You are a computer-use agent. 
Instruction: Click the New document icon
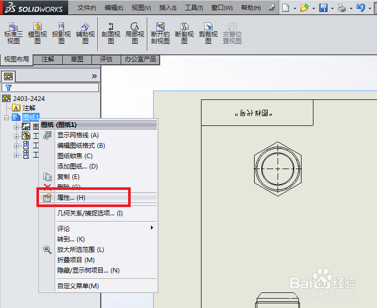(285, 8)
